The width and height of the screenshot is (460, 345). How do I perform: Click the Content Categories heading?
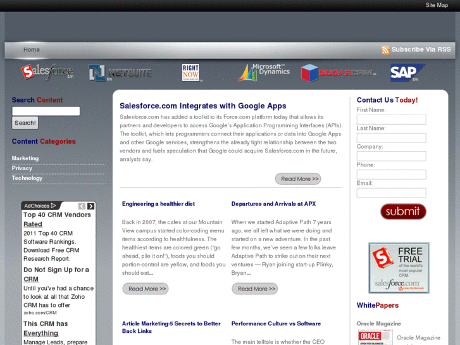click(x=44, y=142)
